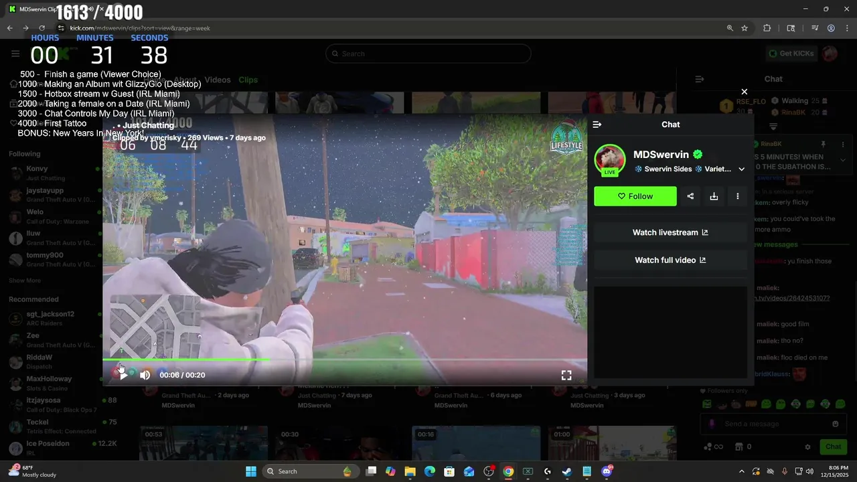Open File Explorer from the taskbar

(x=410, y=471)
